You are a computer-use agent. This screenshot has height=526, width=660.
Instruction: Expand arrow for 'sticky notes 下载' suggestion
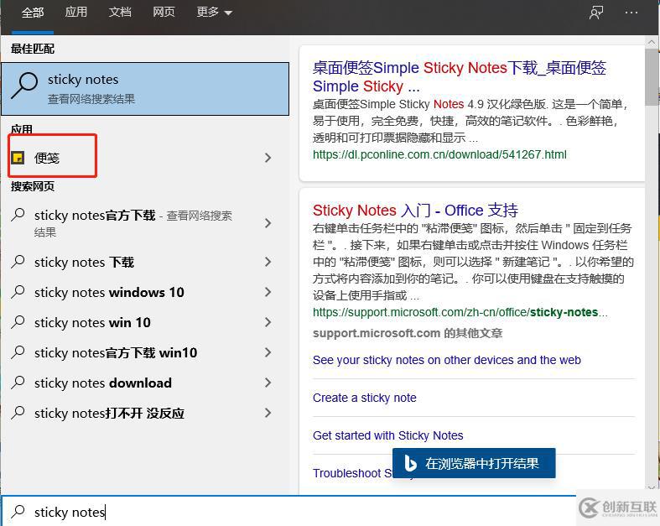pos(268,262)
